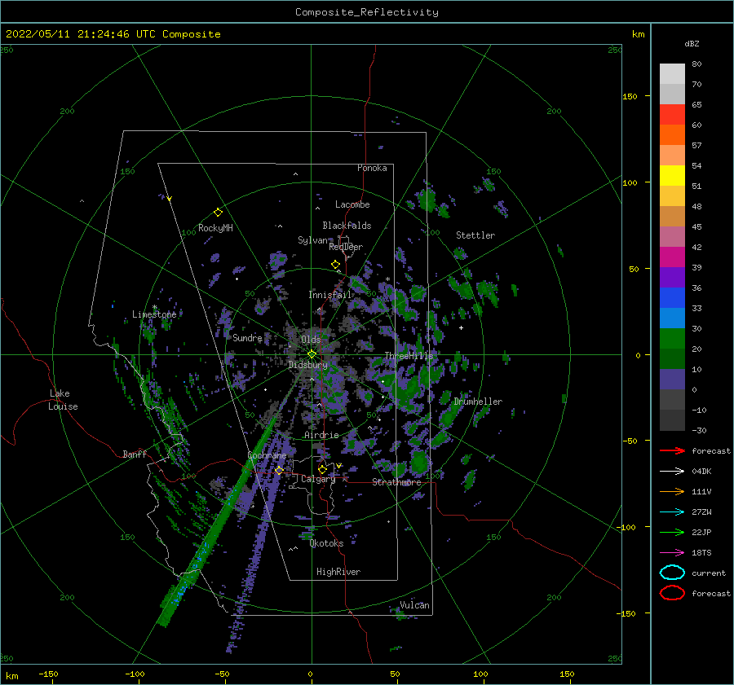
Task: Click the Okotoks label
Action: click(x=326, y=543)
